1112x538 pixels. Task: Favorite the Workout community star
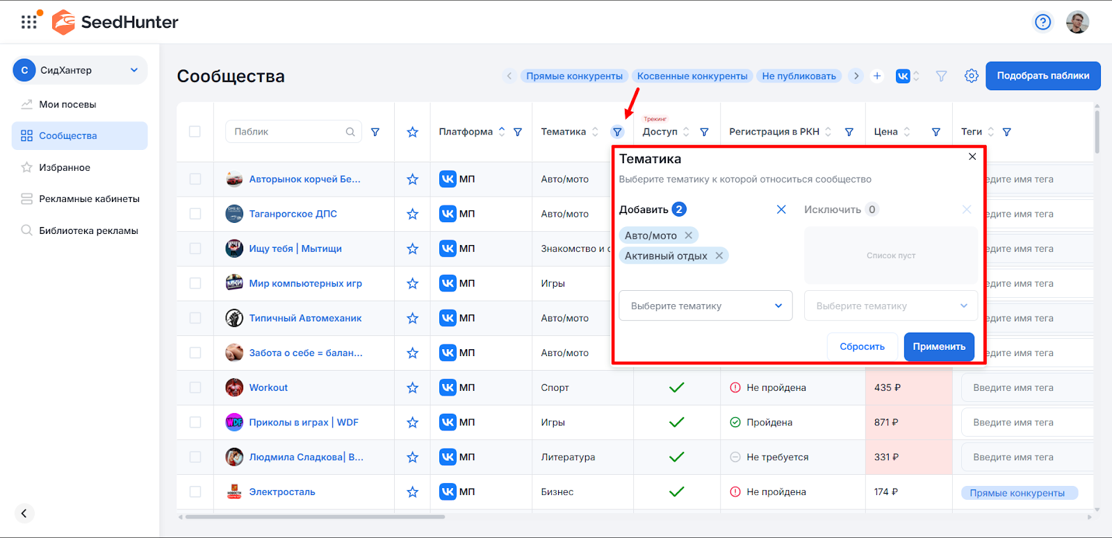pos(412,387)
